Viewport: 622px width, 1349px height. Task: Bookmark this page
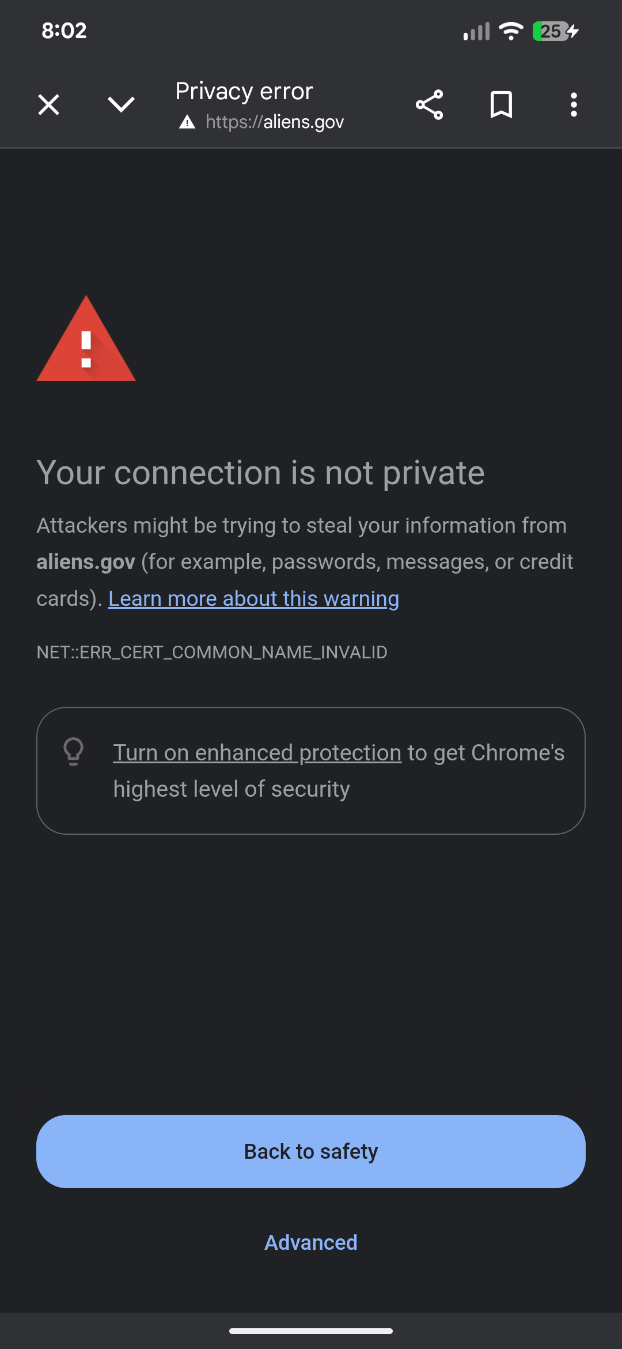[x=501, y=105]
